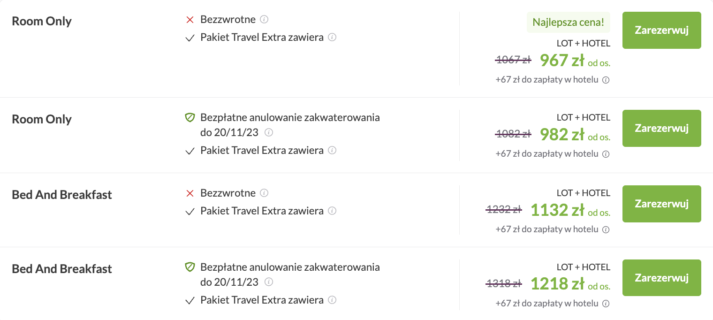Click the Najlepsza cena! badge

point(568,22)
